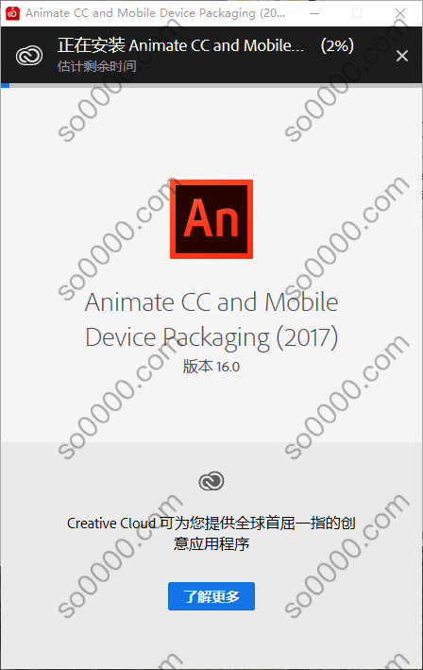Click the "Animate CC and Mobile" heading line
The image size is (423, 670).
211,302
